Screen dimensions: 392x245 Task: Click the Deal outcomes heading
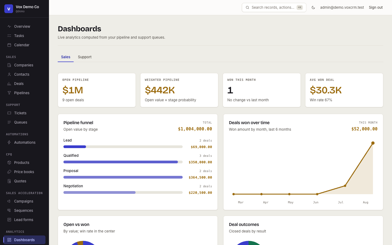click(x=244, y=225)
